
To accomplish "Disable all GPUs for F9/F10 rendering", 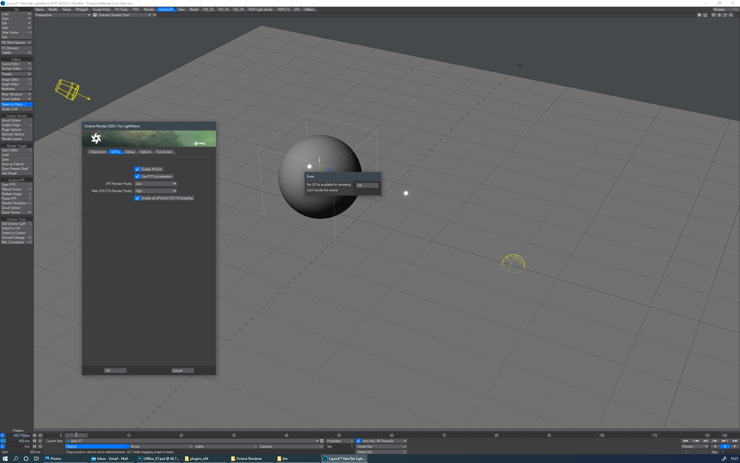I will [137, 198].
